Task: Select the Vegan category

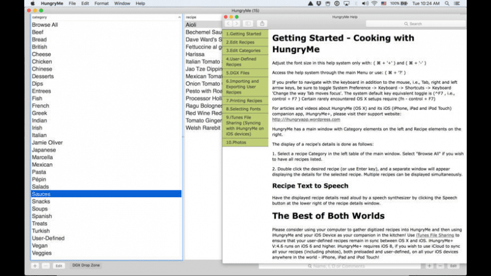Action: pos(106,246)
